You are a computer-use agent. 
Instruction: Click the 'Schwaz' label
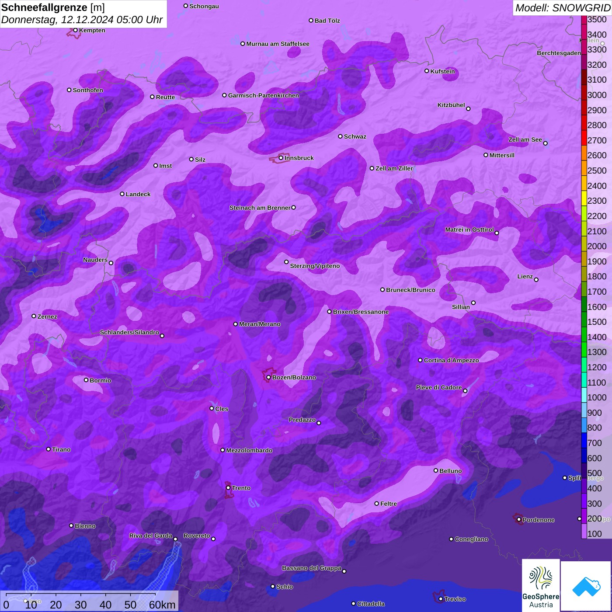pos(355,136)
